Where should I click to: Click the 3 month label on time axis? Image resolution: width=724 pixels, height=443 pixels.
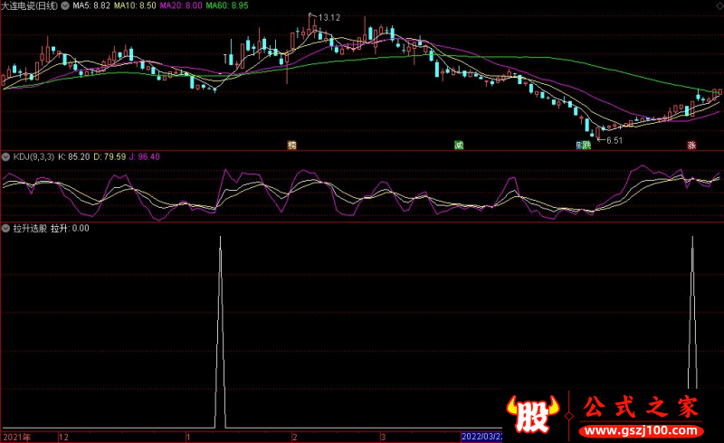pos(383,437)
